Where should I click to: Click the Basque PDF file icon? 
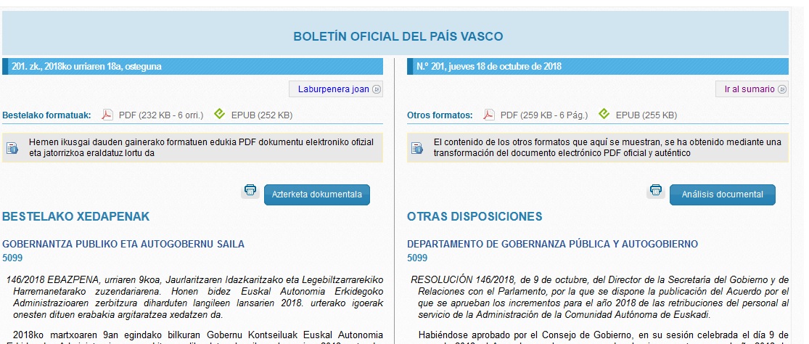coord(107,115)
